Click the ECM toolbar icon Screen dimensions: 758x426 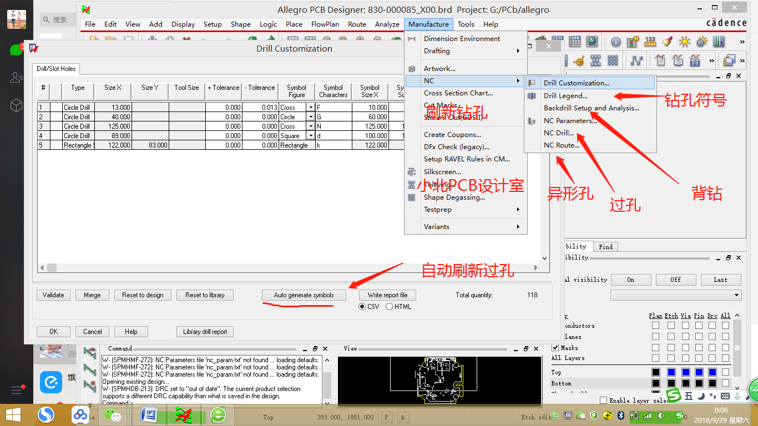[x=558, y=38]
